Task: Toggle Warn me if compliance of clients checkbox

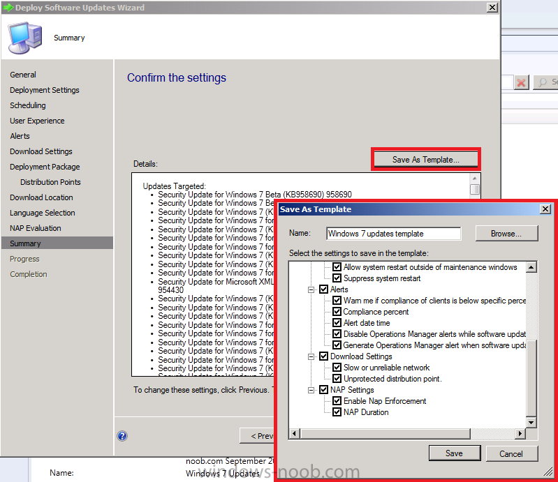Action: pyautogui.click(x=337, y=301)
